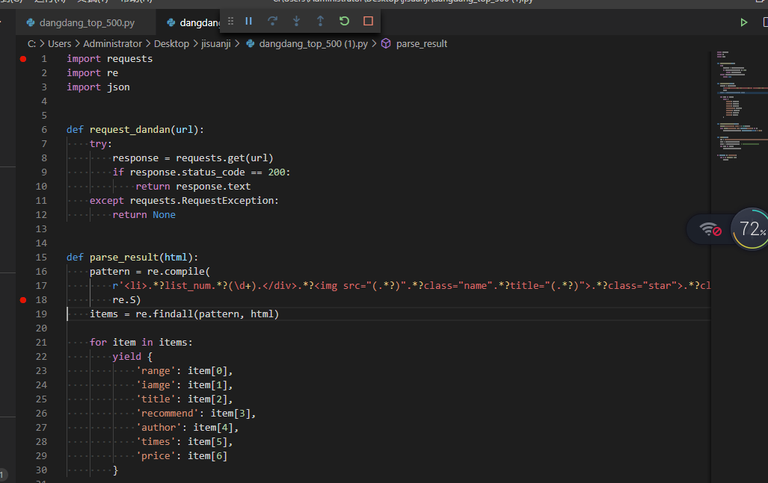Click the 72% floating circle widget
Viewport: 768px width, 483px height.
(750, 228)
